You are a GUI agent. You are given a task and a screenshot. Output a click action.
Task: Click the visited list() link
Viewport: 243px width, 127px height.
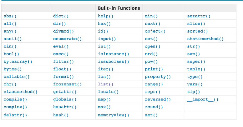(x=105, y=84)
